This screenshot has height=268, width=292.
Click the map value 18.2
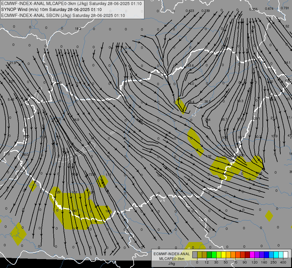coord(78,29)
